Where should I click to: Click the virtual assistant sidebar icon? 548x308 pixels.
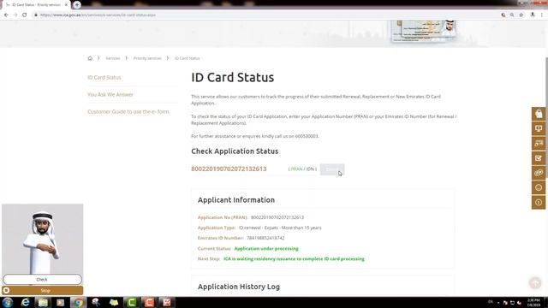[x=539, y=114]
